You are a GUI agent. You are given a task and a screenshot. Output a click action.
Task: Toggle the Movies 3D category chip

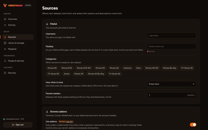coord(79,74)
